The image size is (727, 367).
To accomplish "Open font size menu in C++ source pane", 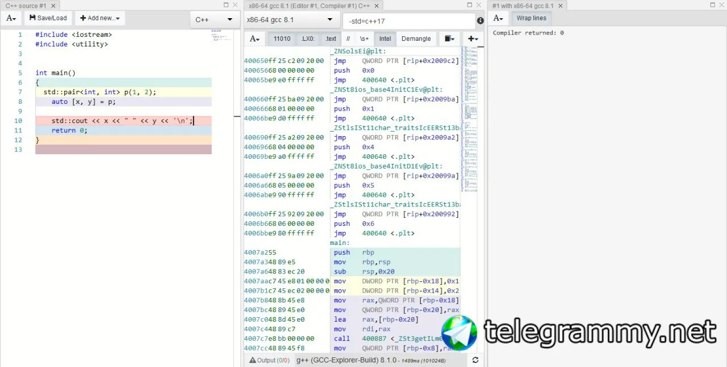I will click(x=11, y=18).
